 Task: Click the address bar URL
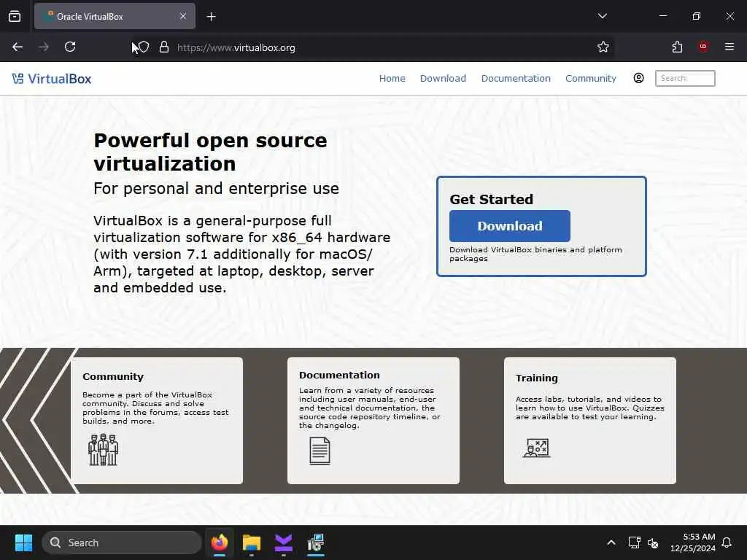236,47
